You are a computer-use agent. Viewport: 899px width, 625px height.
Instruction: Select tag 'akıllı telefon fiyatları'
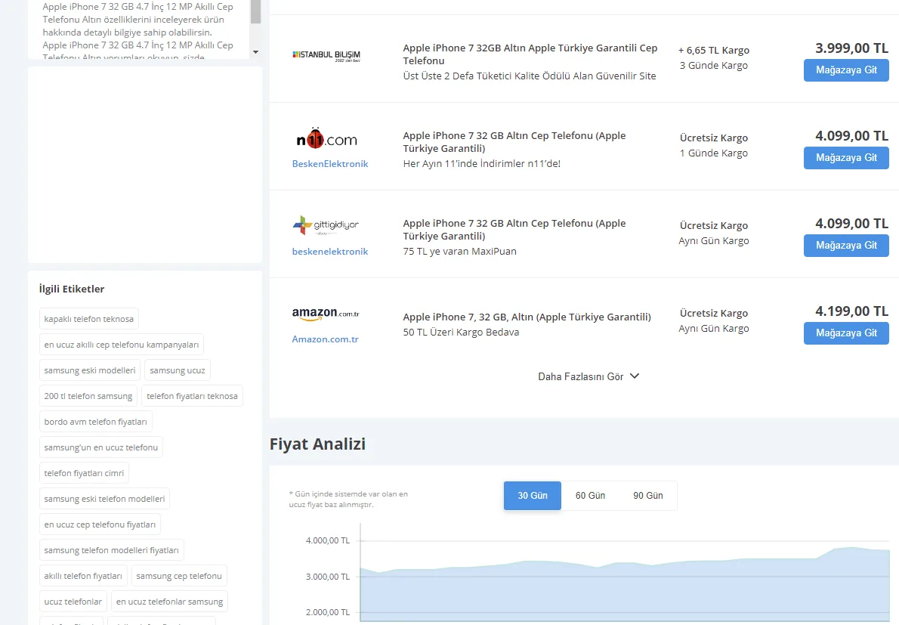[83, 577]
